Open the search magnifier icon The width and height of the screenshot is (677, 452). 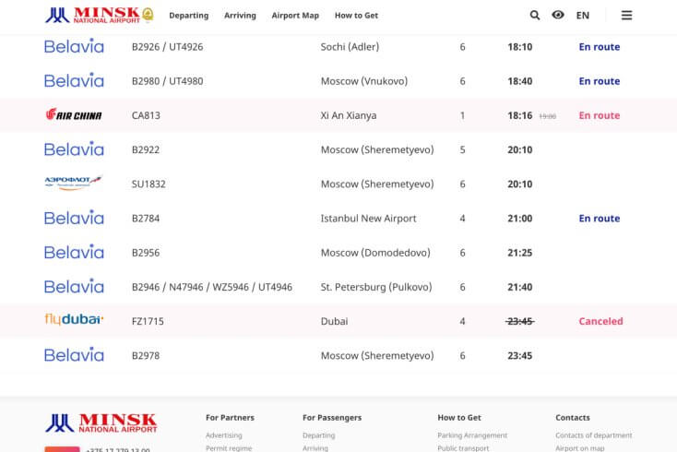(535, 15)
